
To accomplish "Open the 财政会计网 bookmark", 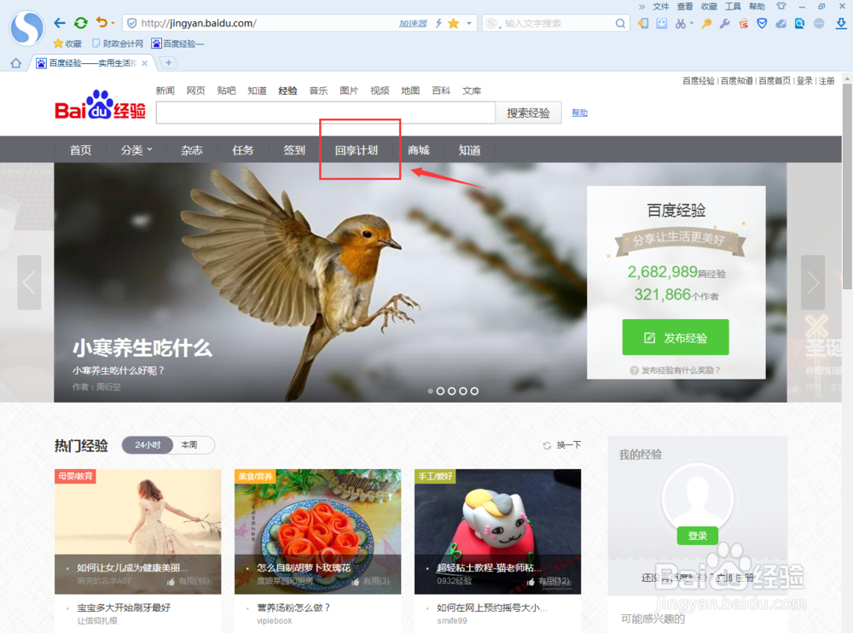I will pos(118,44).
